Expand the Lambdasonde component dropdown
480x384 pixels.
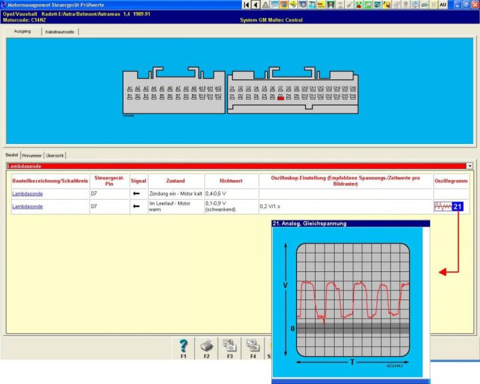tap(470, 166)
